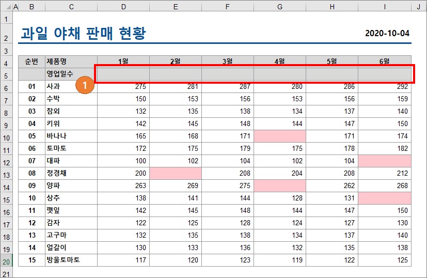The image size is (427, 278).
Task: Click 청경채 1월 value 200
Action: tap(123, 173)
